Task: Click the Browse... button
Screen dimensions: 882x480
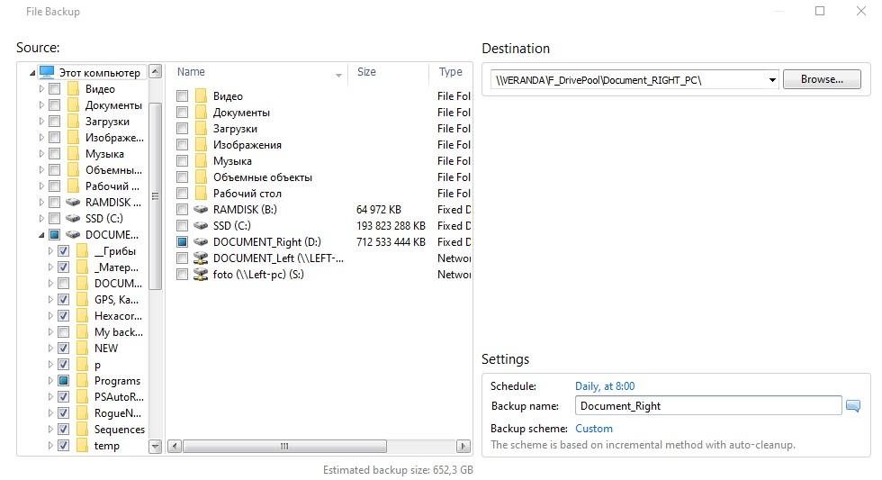Action: [x=822, y=79]
